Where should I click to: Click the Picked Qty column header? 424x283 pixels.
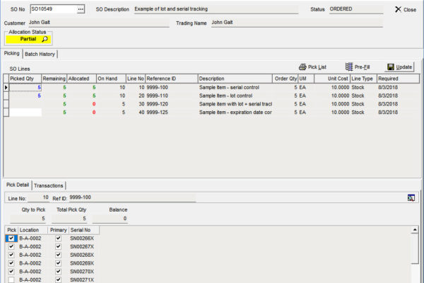pyautogui.click(x=25, y=79)
